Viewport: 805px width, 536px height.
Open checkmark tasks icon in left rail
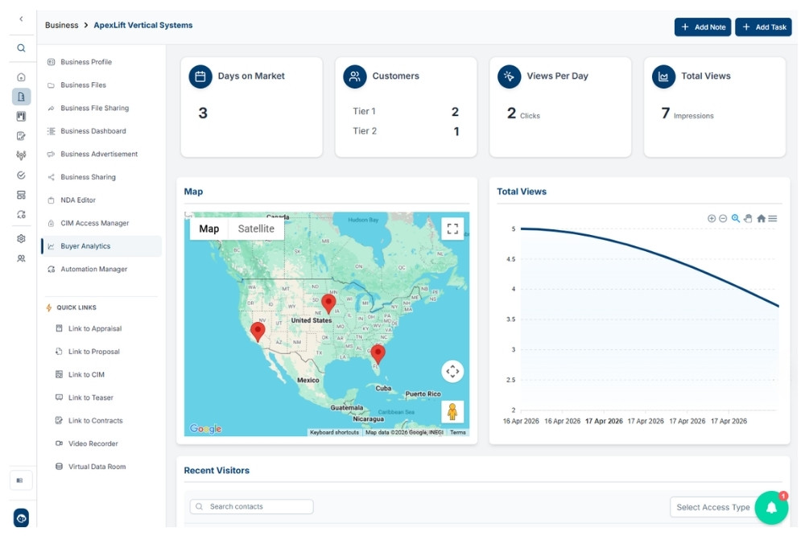click(x=21, y=175)
